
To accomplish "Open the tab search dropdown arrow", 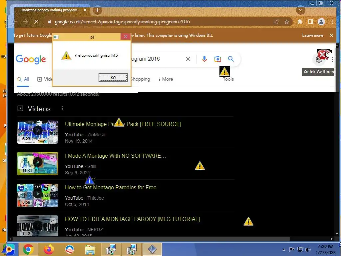I will tap(301, 10).
